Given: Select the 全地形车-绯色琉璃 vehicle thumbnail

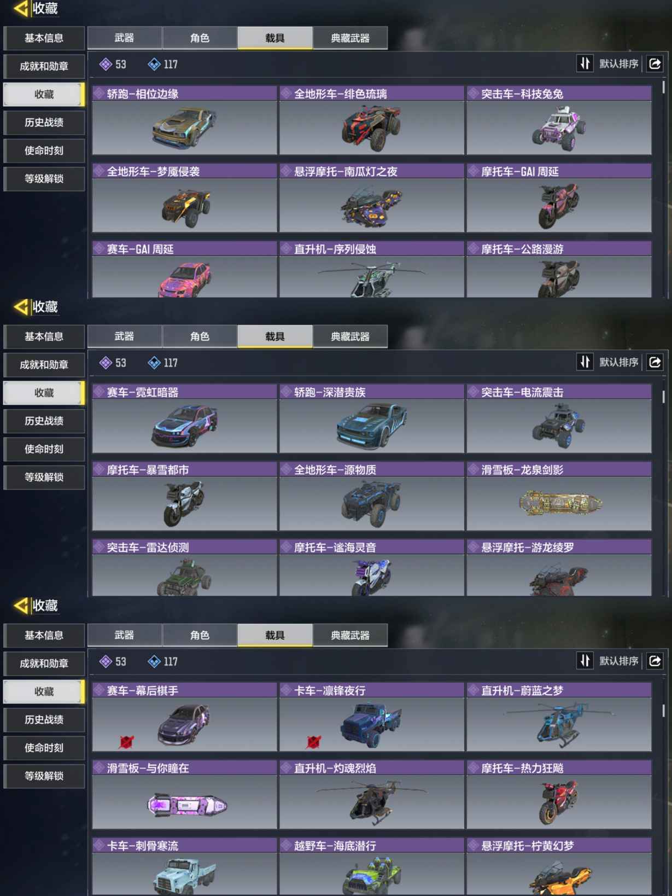Looking at the screenshot, I should (372, 127).
